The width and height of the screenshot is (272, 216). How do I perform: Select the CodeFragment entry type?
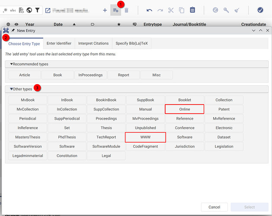click(145, 146)
